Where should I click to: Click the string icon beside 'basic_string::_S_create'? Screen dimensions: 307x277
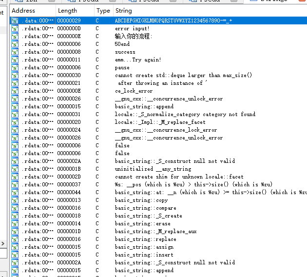15,216
